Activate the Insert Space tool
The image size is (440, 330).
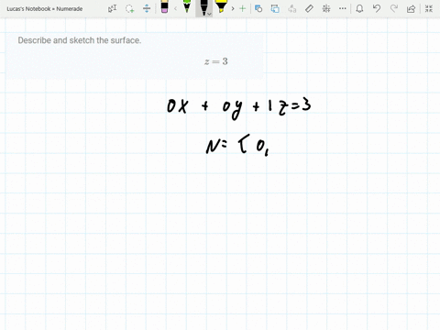click(x=147, y=8)
